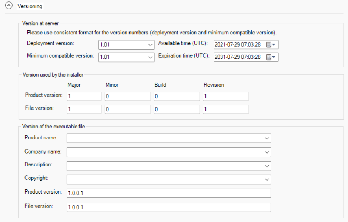Image resolution: width=348 pixels, height=222 pixels.
Task: Click the Available time date text
Action: point(238,45)
